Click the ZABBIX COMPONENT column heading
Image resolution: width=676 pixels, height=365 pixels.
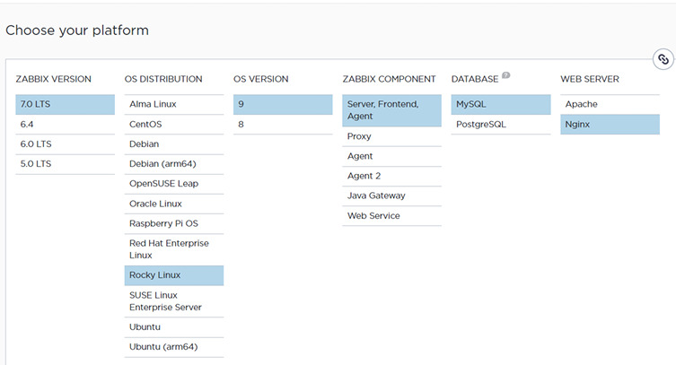tap(389, 79)
